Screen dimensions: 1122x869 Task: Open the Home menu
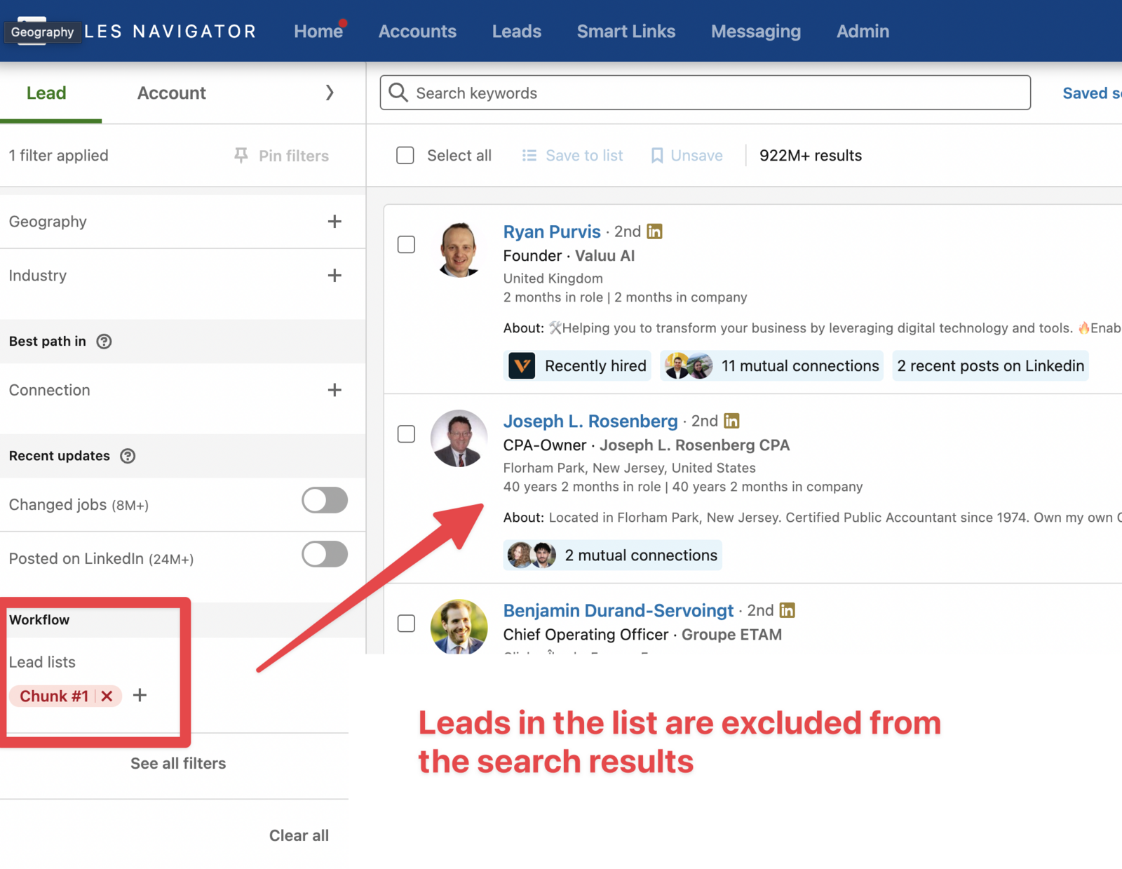[x=318, y=32]
